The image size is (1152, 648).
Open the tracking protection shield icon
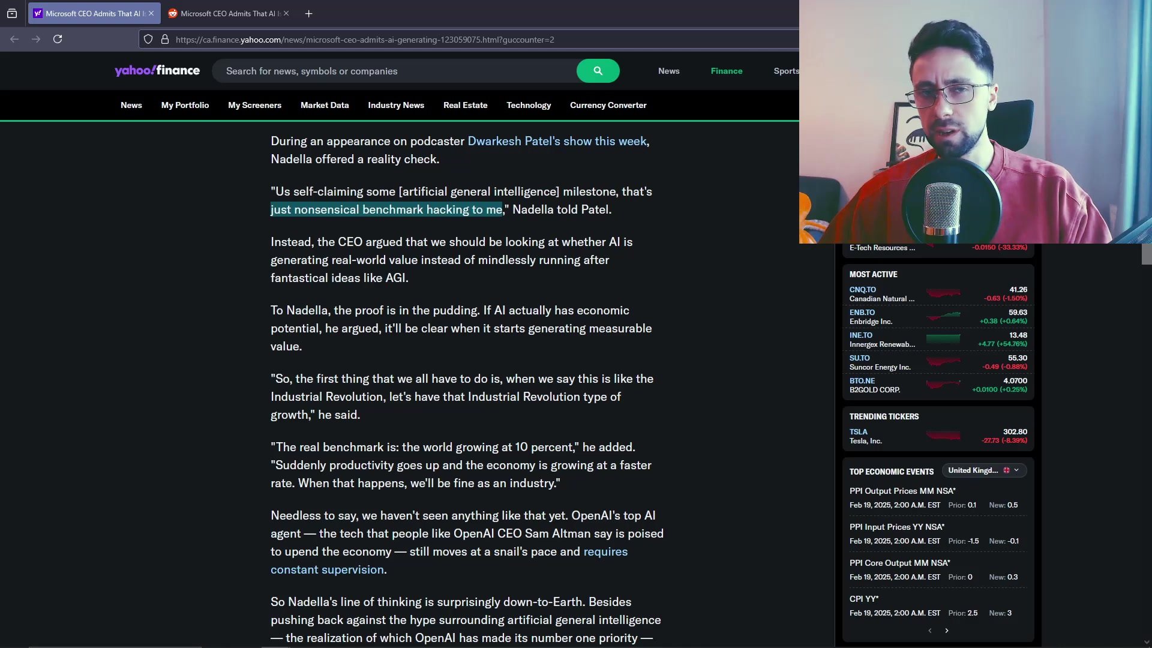point(148,40)
